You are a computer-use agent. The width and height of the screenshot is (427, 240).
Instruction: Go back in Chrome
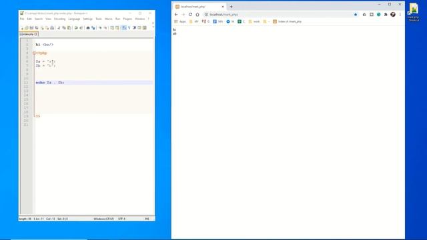pos(176,15)
